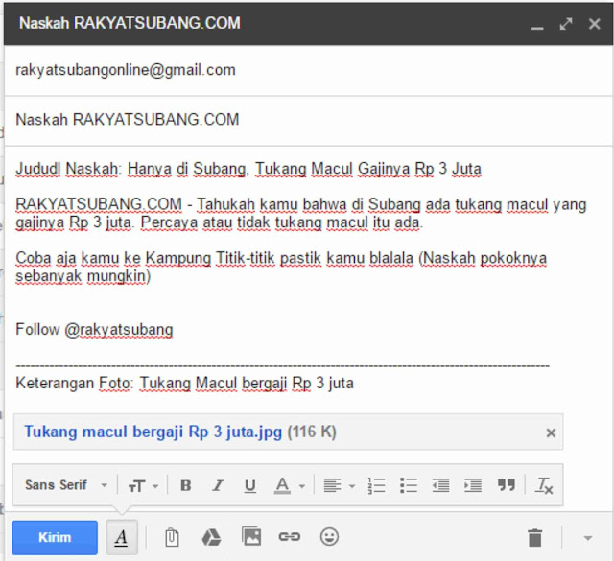614x561 pixels.
Task: Open more options arrow beside trash
Action: click(588, 538)
